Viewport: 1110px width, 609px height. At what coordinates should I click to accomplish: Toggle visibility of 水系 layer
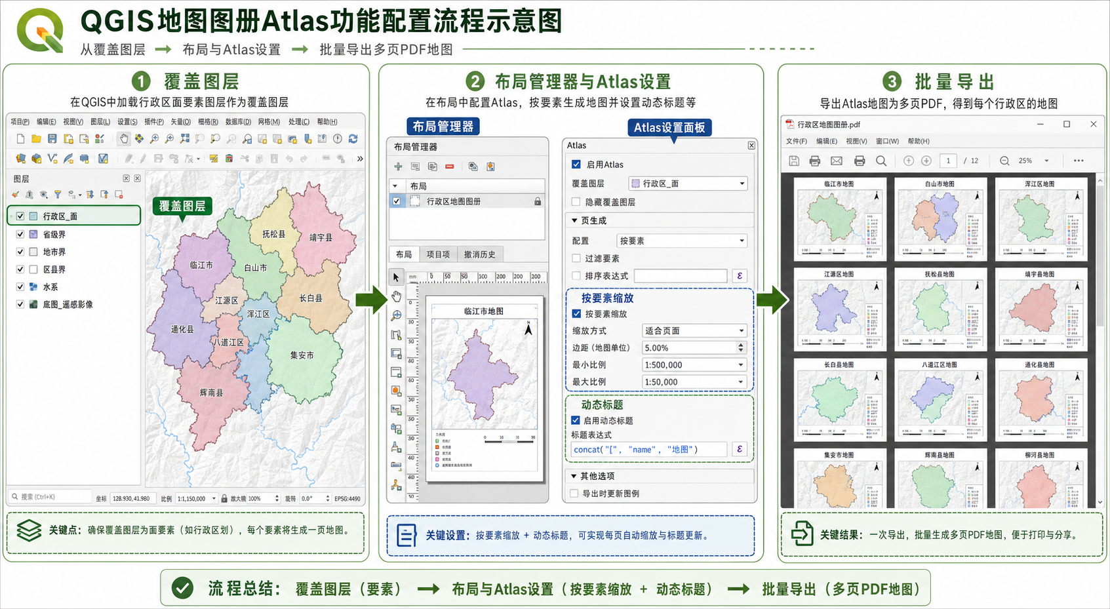pos(20,287)
